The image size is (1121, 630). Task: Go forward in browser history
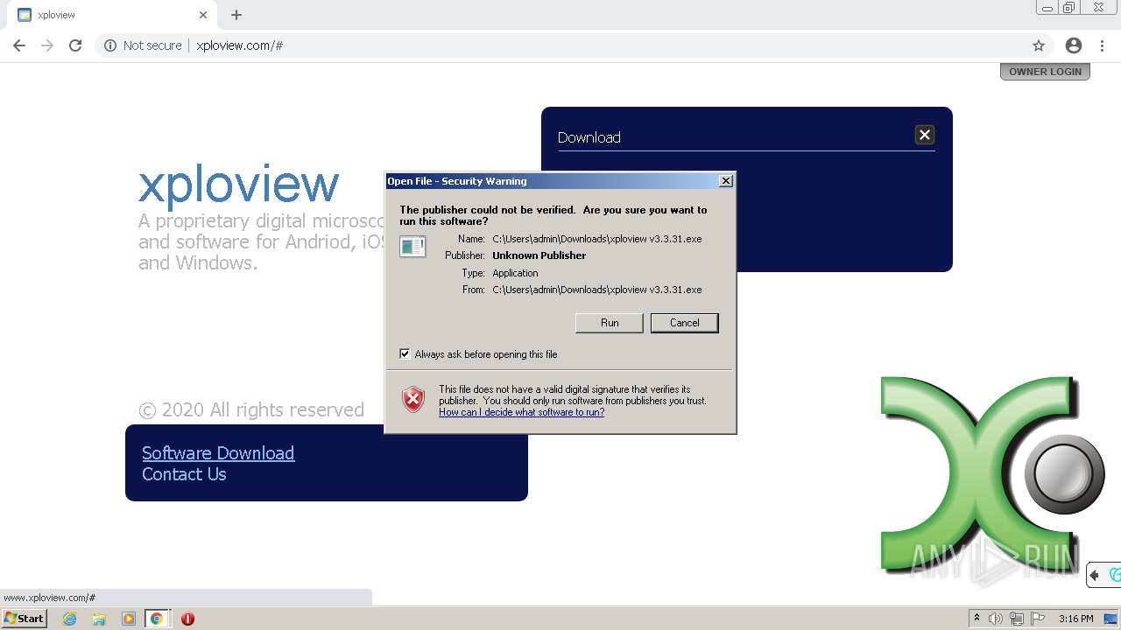[47, 45]
